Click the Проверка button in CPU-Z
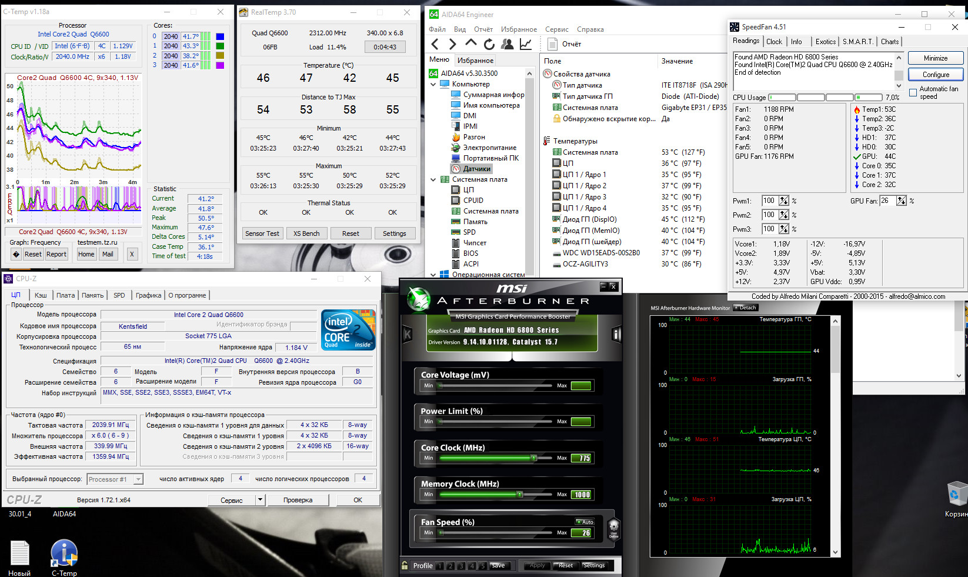Viewport: 968px width, 577px height. [298, 500]
